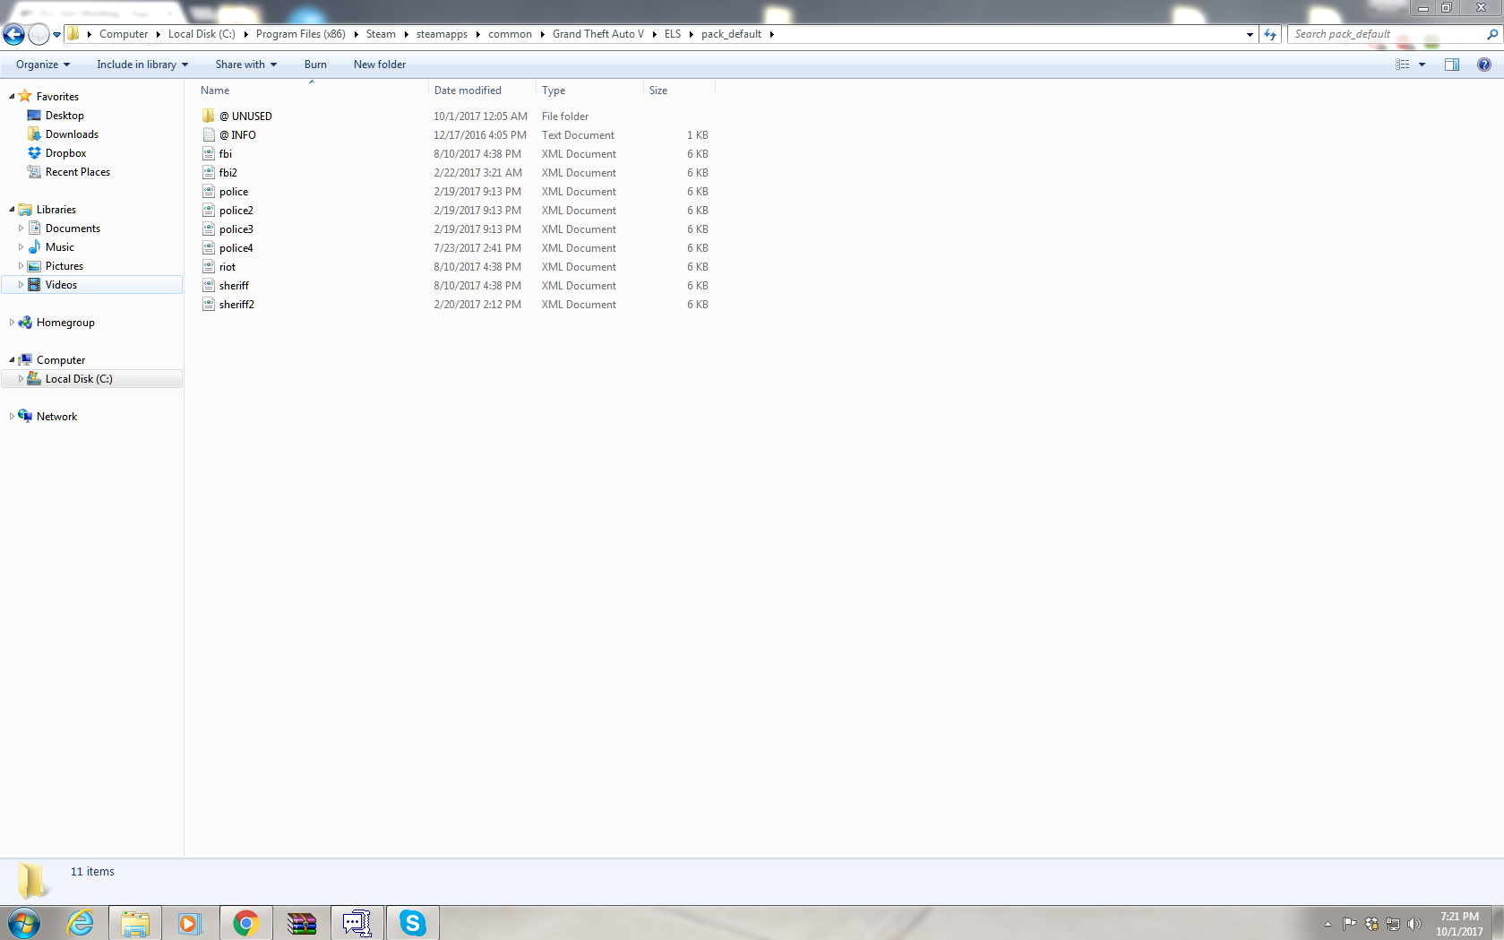Open the view options dropdown arrow
Screen dimensions: 1504x940
tap(1422, 65)
